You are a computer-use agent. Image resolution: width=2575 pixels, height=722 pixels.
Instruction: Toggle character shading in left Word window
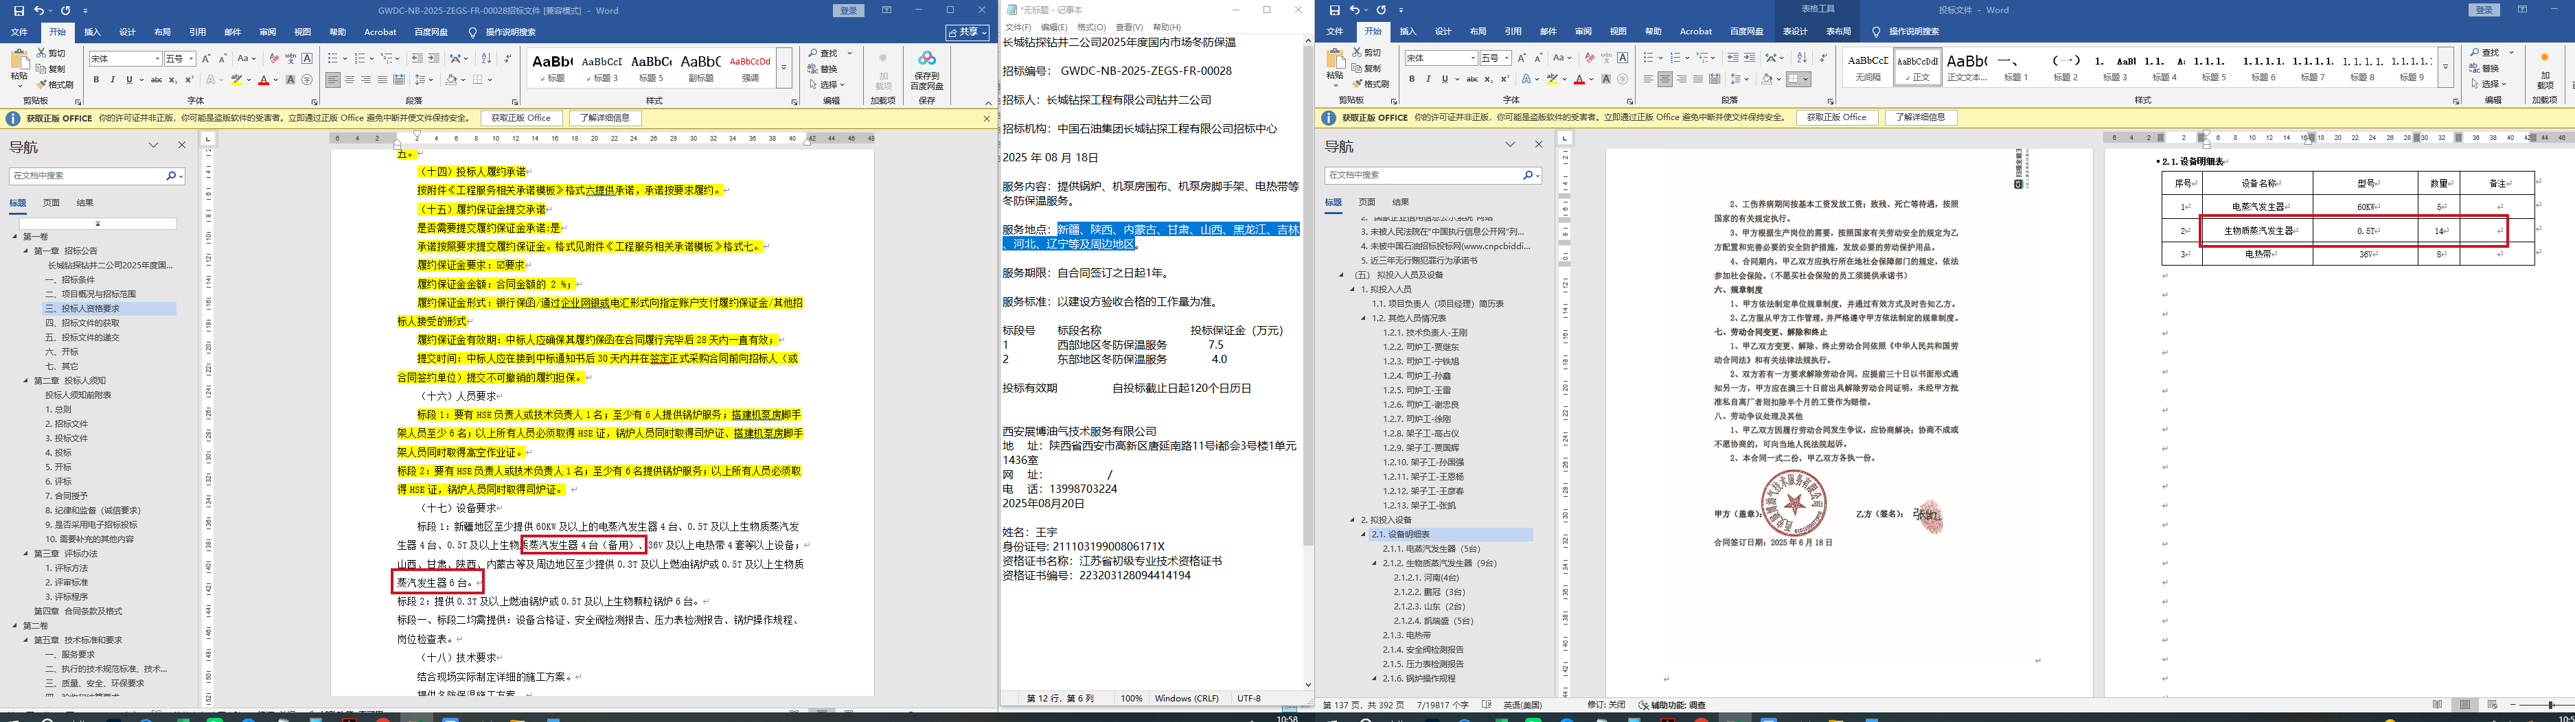(x=291, y=80)
